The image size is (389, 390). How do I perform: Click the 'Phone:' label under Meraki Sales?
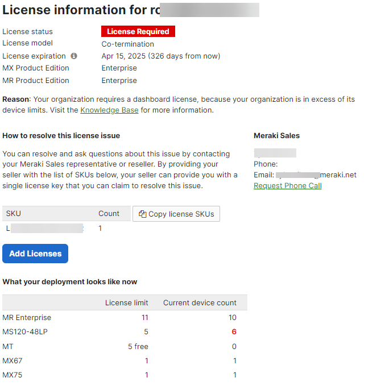(x=266, y=164)
